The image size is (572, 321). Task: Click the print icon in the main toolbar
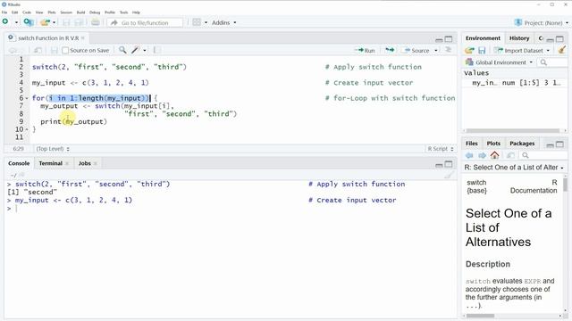[x=96, y=22]
